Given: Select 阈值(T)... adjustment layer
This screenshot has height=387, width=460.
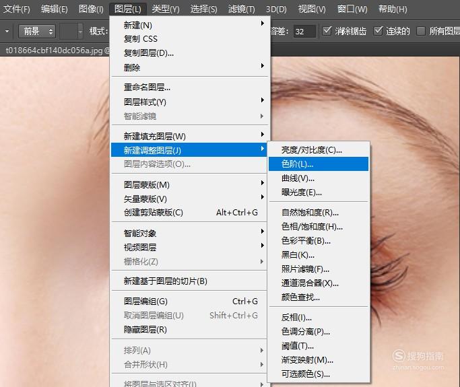Looking at the screenshot, I should (x=319, y=346).
